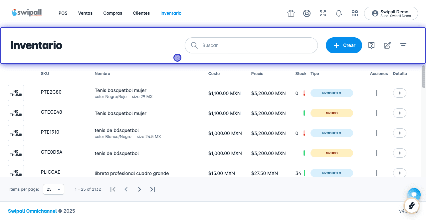This screenshot has height=220, width=426.
Task: Open the blue chat bubble widget
Action: click(x=414, y=194)
